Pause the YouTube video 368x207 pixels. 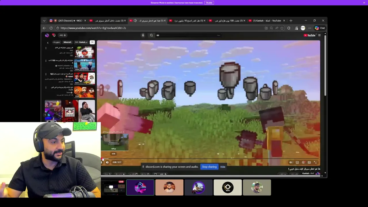pyautogui.click(x=101, y=162)
